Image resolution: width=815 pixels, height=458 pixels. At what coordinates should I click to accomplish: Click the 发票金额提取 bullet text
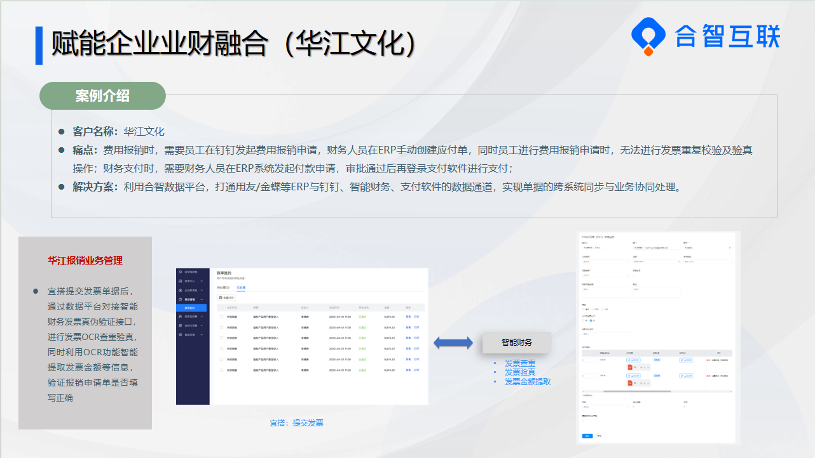[x=528, y=382]
